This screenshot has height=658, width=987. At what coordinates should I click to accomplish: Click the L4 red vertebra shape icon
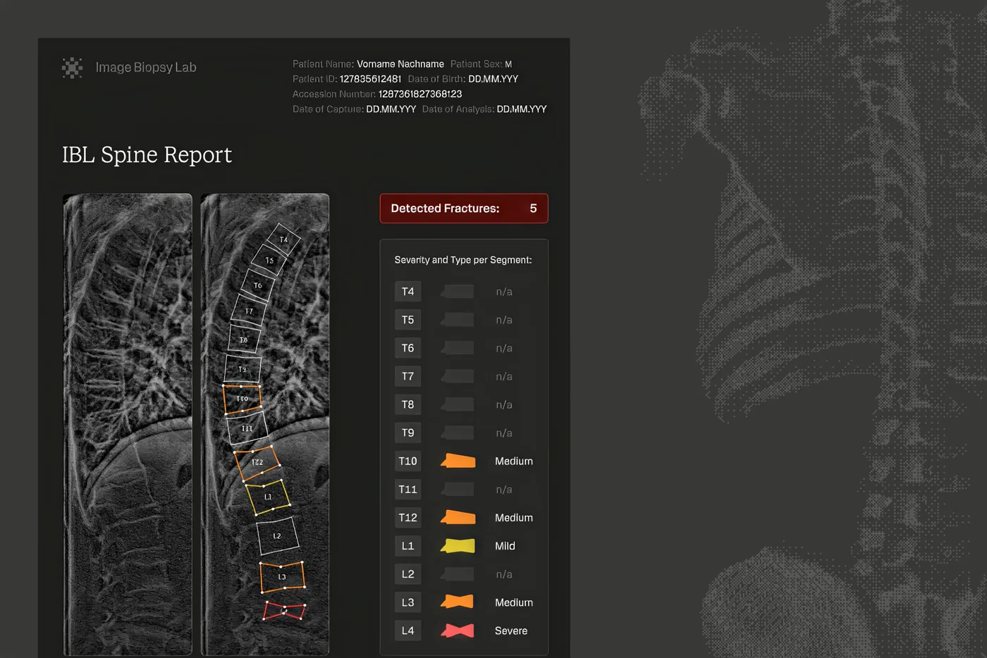point(458,631)
